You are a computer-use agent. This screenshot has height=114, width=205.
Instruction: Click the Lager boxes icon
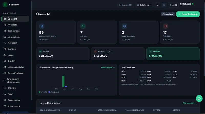tap(5, 55)
